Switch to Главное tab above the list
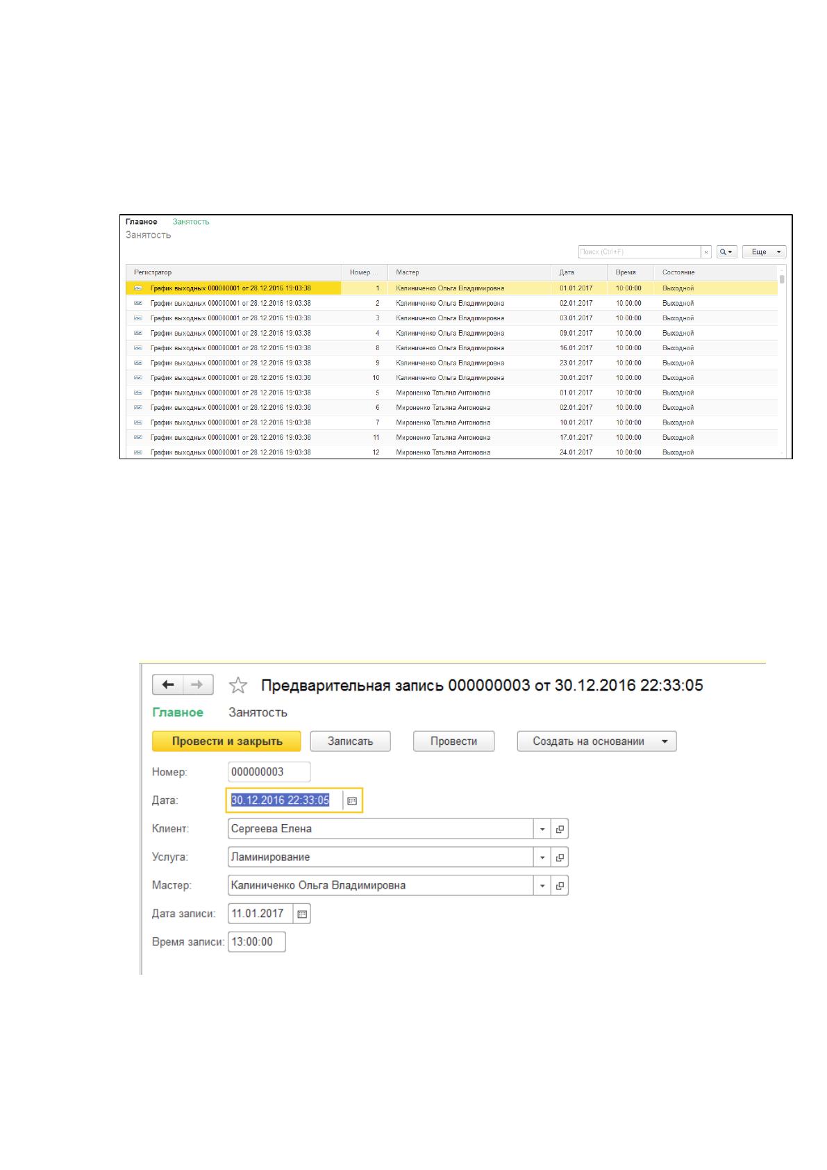 point(141,222)
